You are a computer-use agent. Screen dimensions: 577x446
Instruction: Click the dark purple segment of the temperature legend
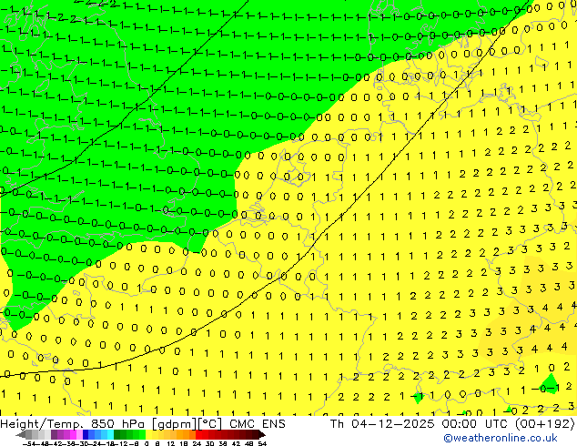tap(54, 435)
